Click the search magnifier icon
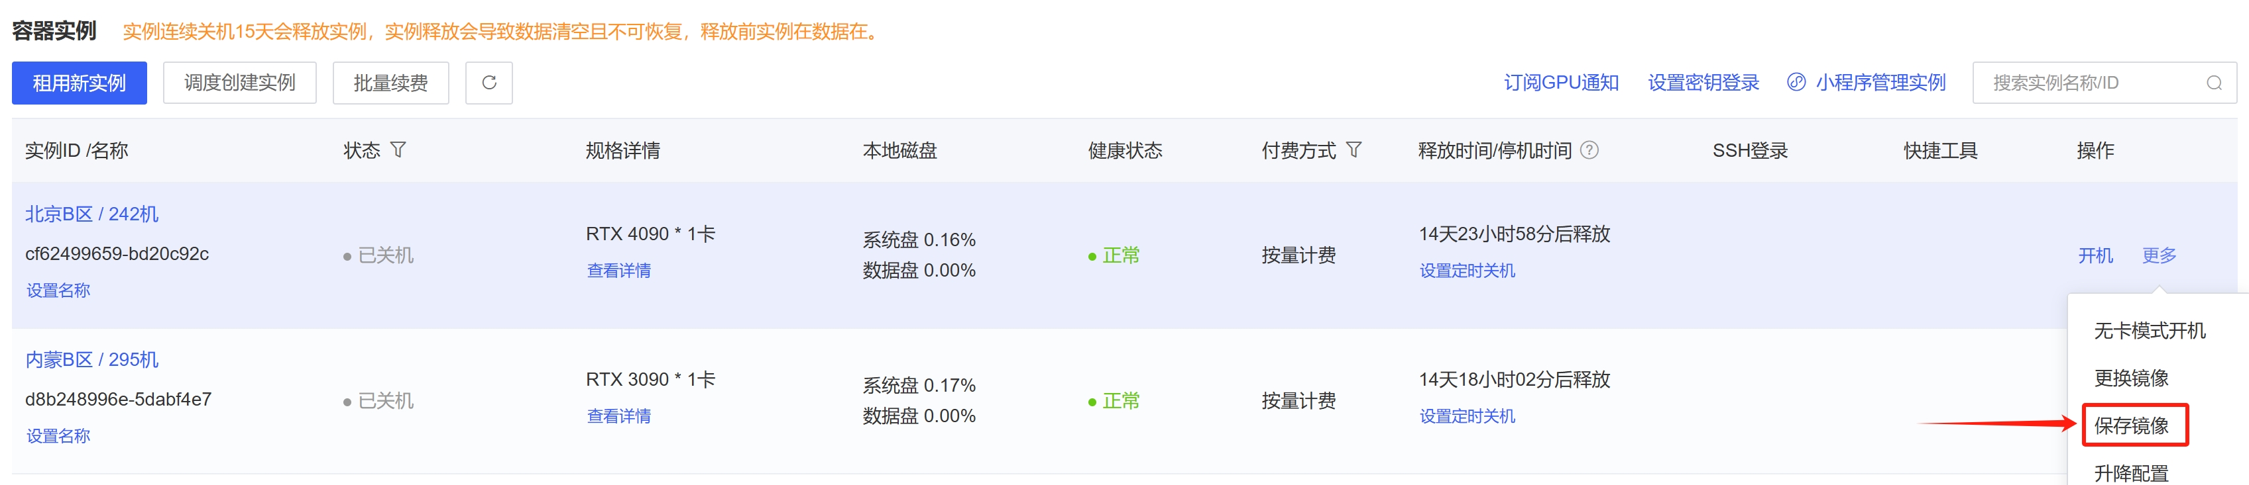Viewport: 2249px width, 485px height. [x=2213, y=83]
